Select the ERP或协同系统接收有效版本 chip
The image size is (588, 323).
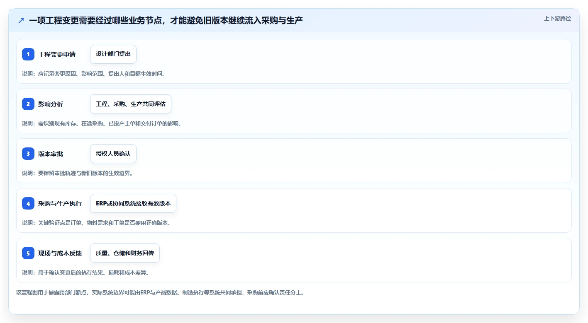pos(133,203)
